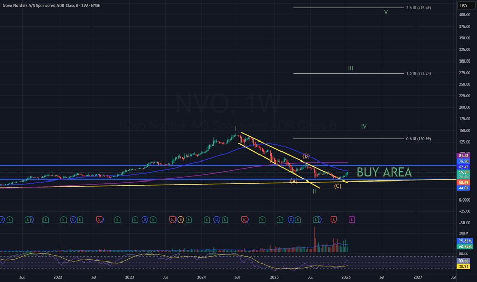477x282 pixels.
Task: Click the -25.00 price scale tick
Action: point(465,211)
